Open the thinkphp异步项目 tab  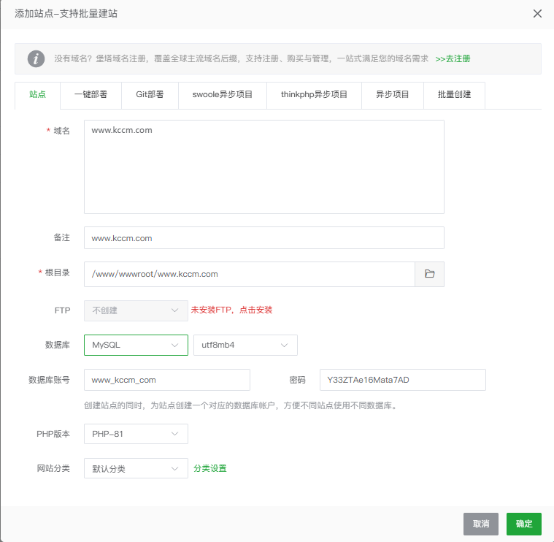pyautogui.click(x=314, y=95)
